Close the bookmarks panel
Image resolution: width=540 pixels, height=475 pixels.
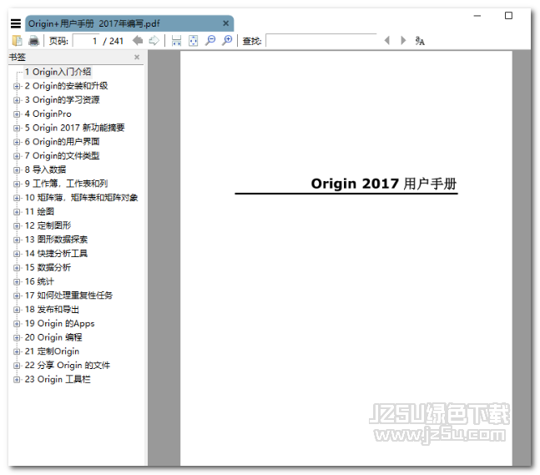point(137,57)
